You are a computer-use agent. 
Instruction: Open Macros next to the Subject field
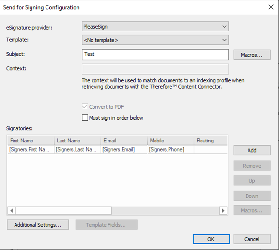point(252,55)
